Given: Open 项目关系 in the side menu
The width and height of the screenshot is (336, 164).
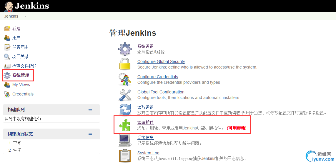Looking at the screenshot, I should click(20, 57).
